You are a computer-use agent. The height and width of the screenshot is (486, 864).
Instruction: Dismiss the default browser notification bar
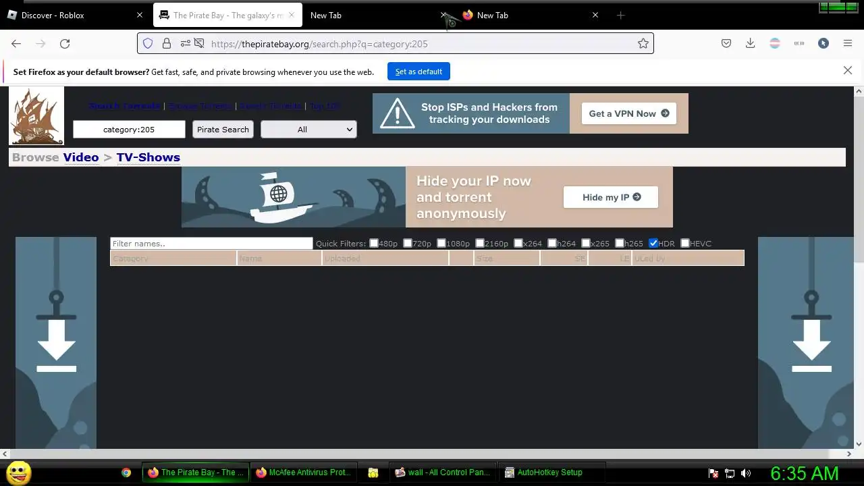pyautogui.click(x=848, y=70)
